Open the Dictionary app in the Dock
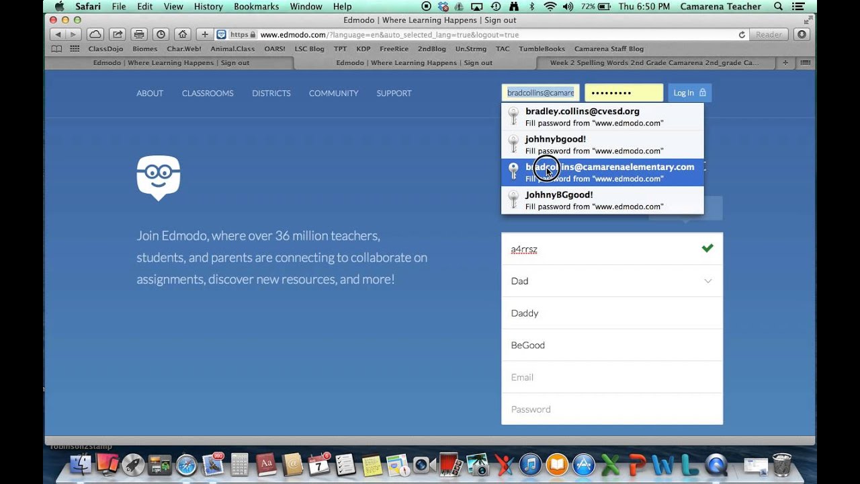 coord(266,465)
